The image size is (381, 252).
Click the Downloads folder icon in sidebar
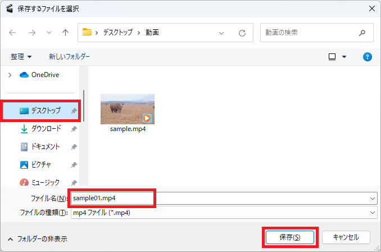click(x=24, y=129)
